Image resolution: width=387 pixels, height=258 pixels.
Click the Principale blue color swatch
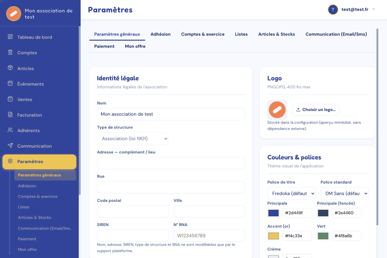pyautogui.click(x=273, y=213)
